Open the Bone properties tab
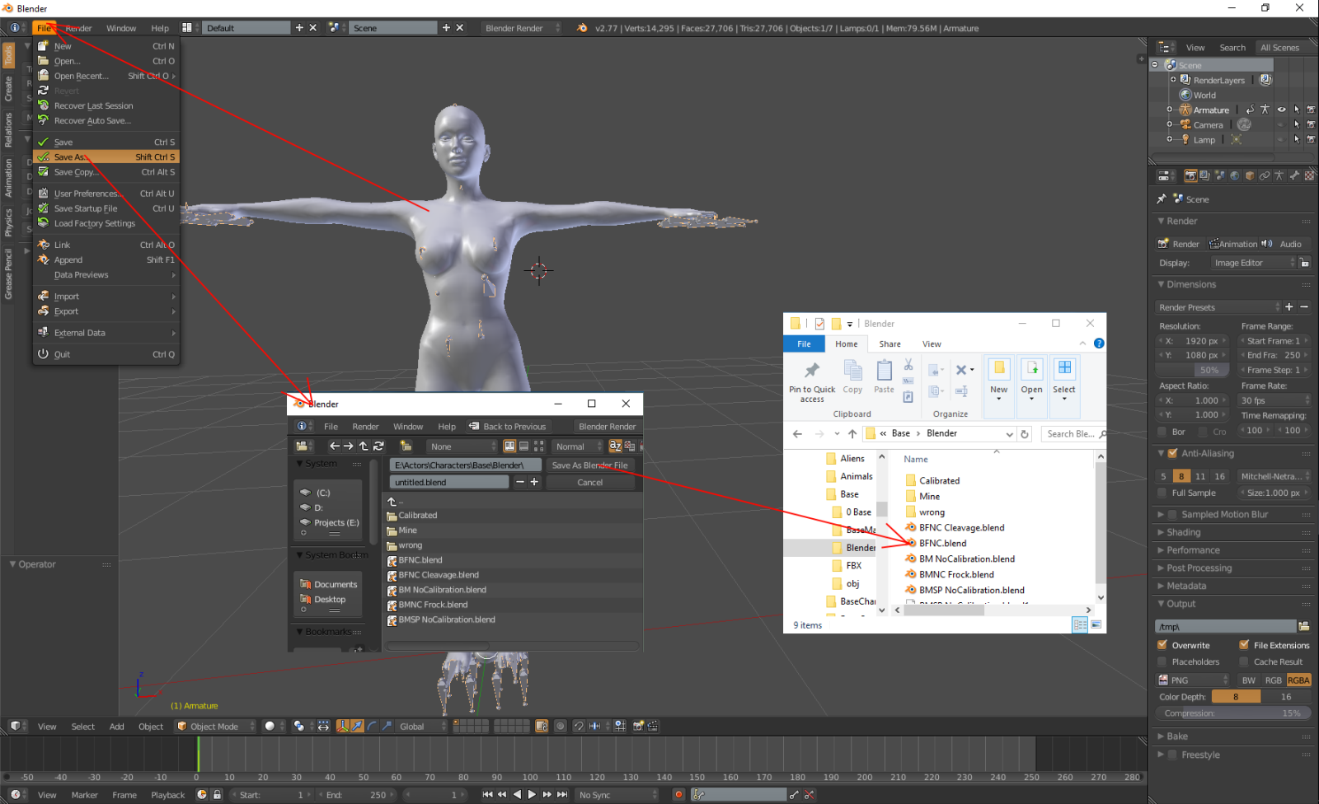Viewport: 1319px width, 804px height. click(1294, 175)
